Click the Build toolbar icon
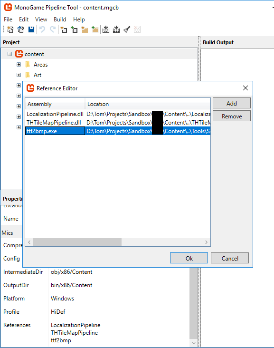Image resolution: width=274 pixels, height=348 pixels. [x=106, y=29]
